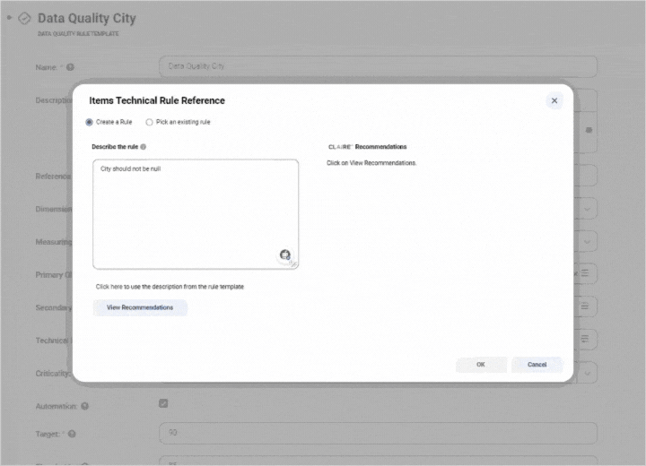
Task: Click link to use rule template description
Action: pyautogui.click(x=170, y=287)
